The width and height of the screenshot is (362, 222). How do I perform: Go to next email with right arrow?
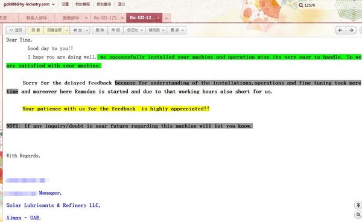(x=351, y=30)
